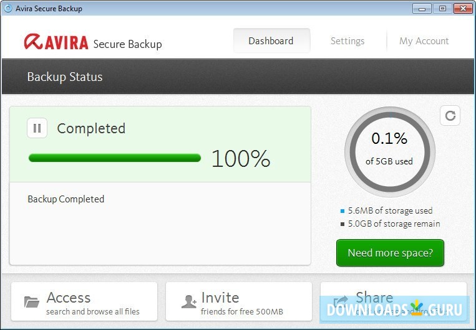
Task: Click the folder icon in Access
Action: (32, 302)
